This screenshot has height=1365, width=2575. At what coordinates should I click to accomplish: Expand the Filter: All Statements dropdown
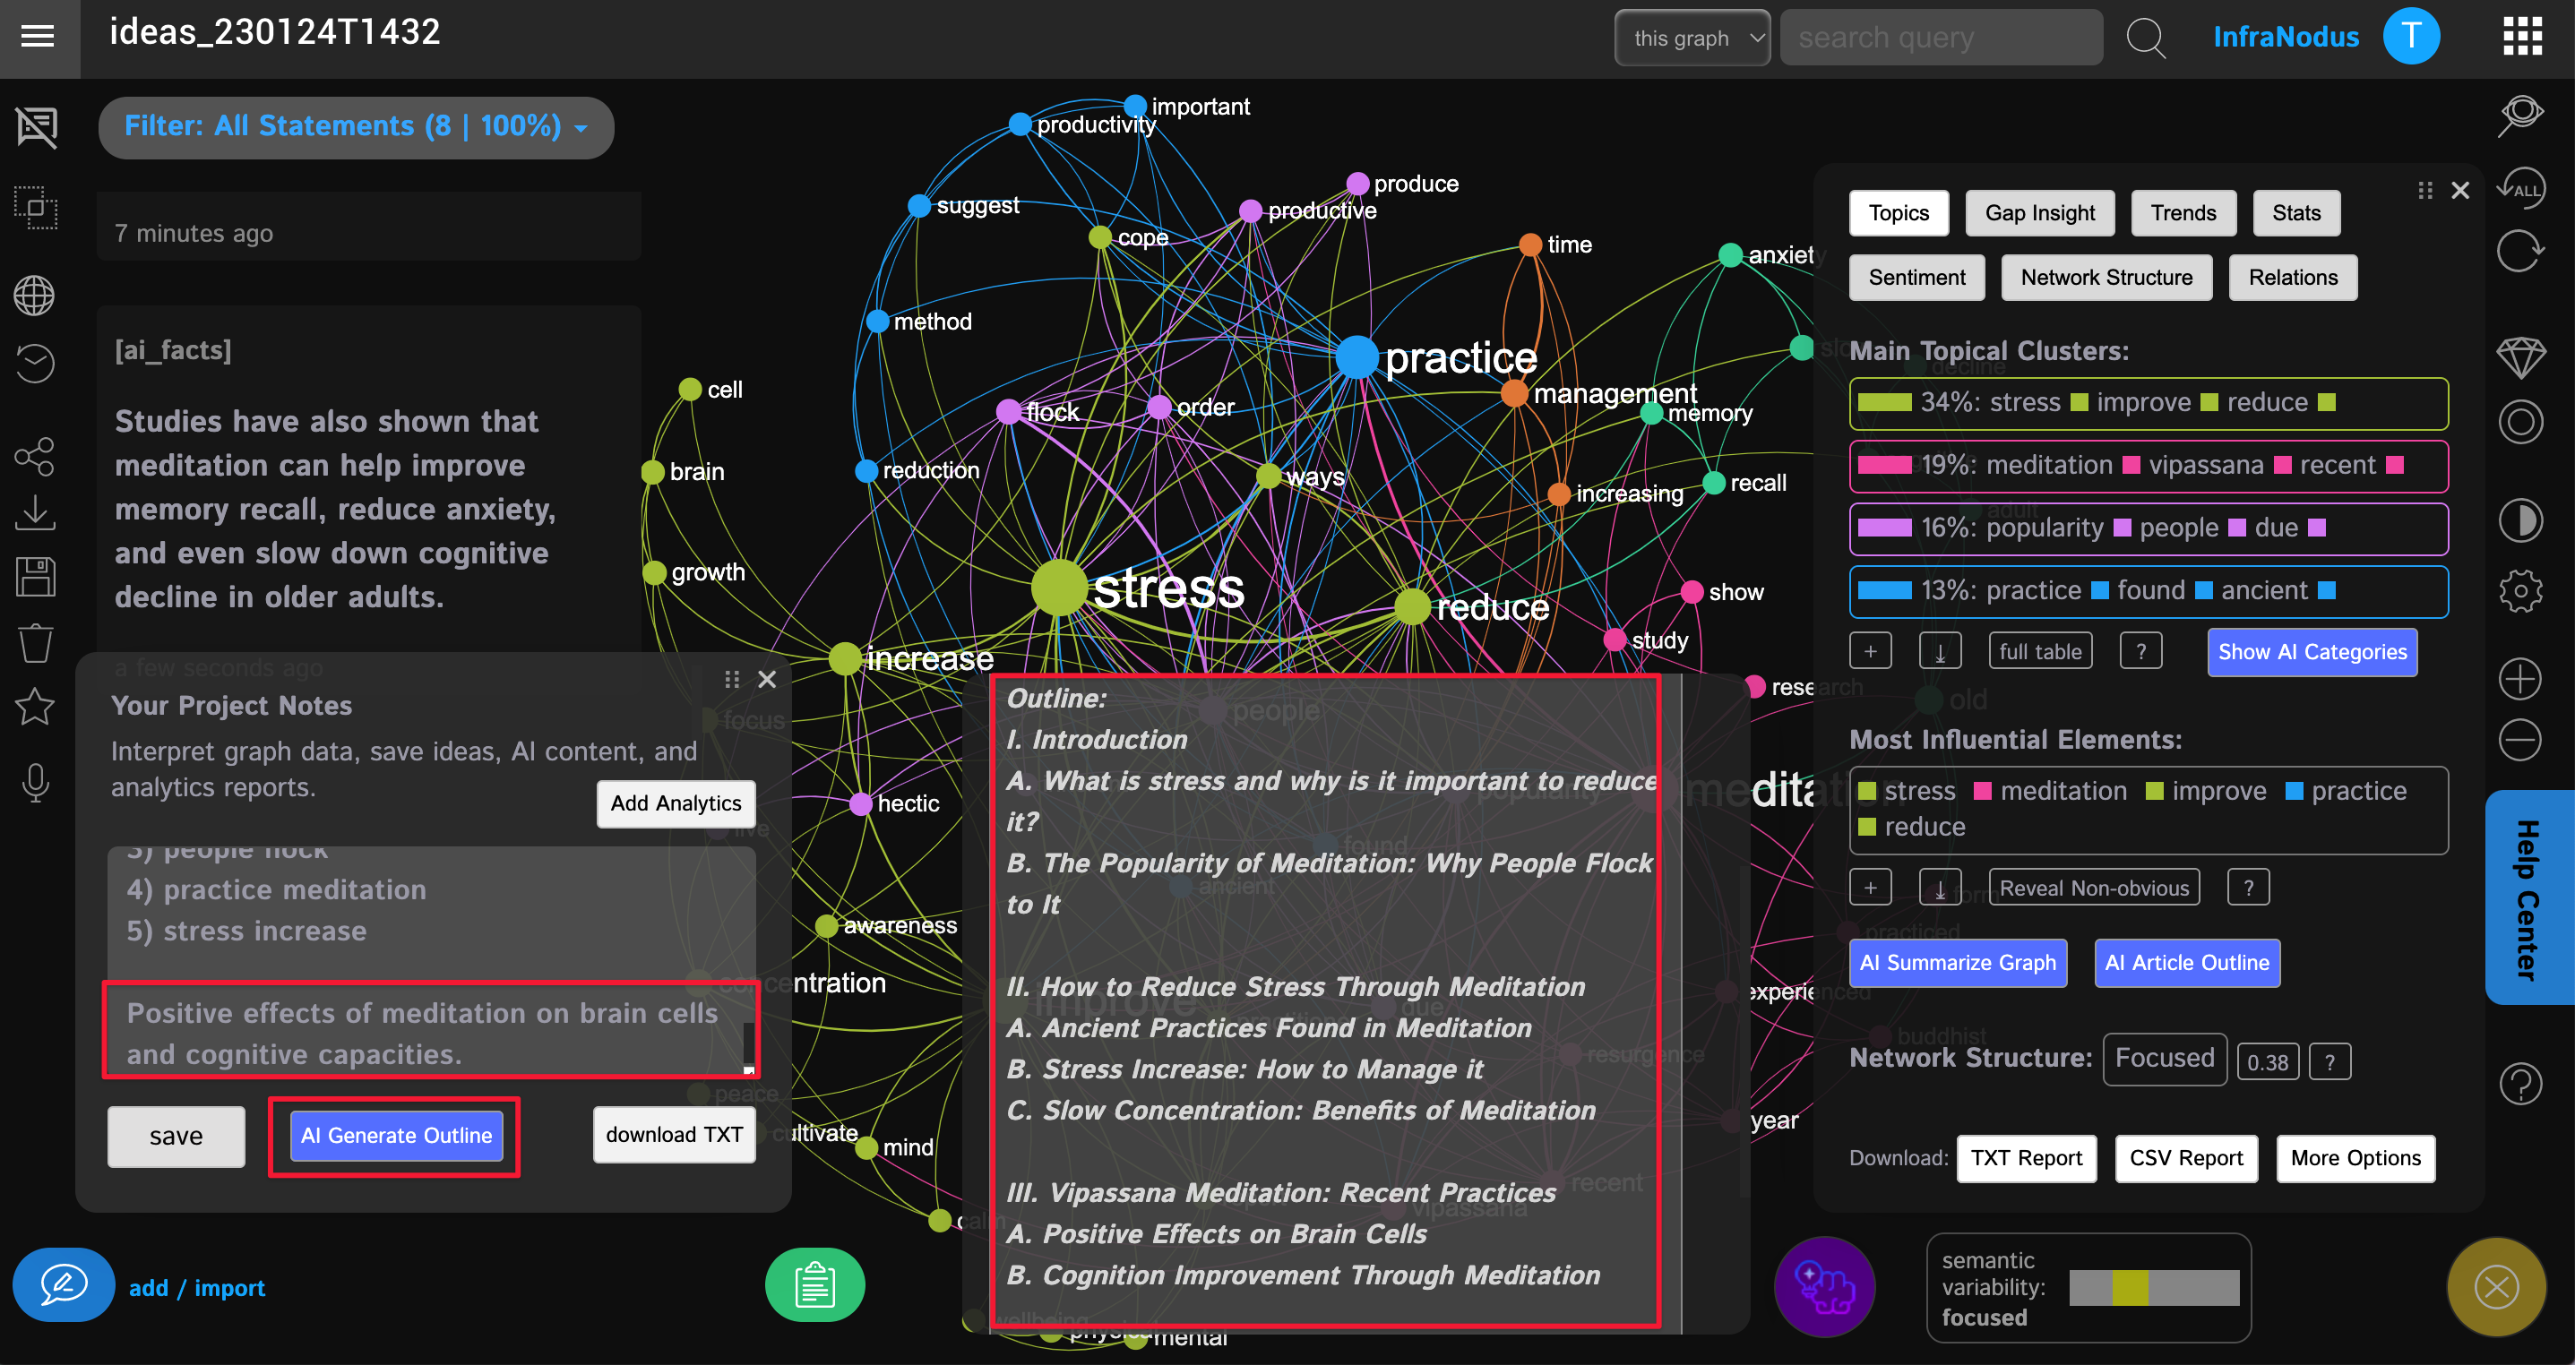[356, 127]
